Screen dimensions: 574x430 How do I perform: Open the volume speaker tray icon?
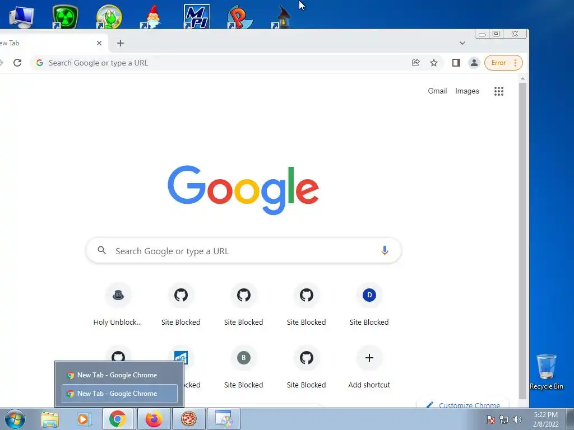pyautogui.click(x=517, y=419)
